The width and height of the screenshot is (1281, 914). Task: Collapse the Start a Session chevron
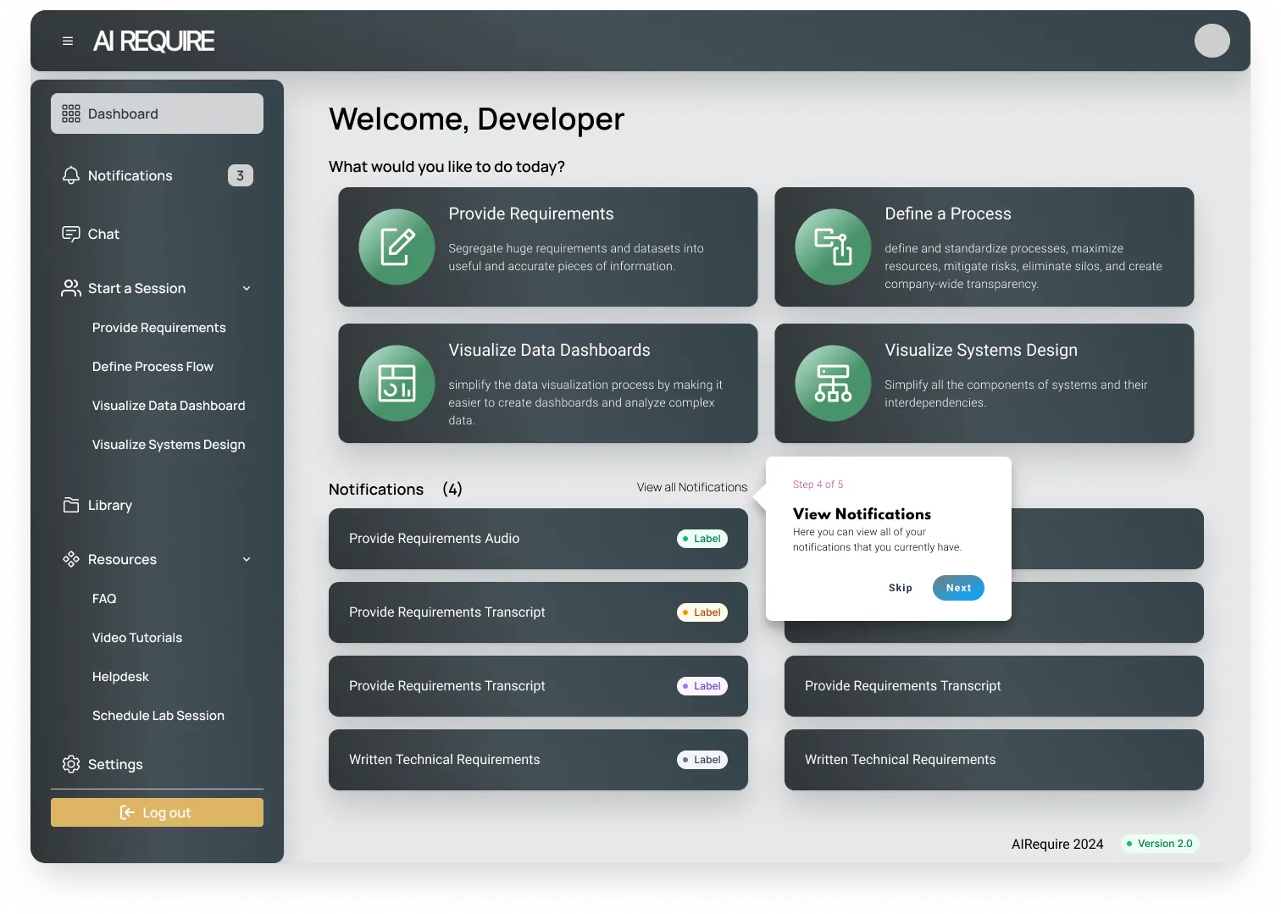[x=247, y=288]
